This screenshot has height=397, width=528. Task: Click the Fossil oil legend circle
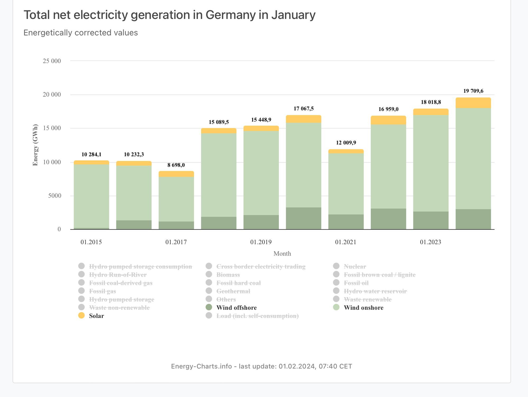point(336,282)
